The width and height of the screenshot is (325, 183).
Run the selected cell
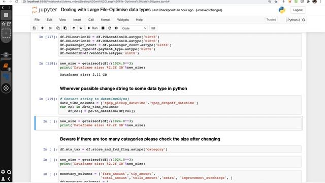92,28
